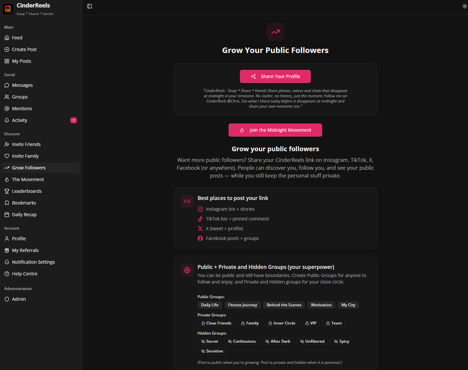Click the Invite Friends user-plus icon

7,144
